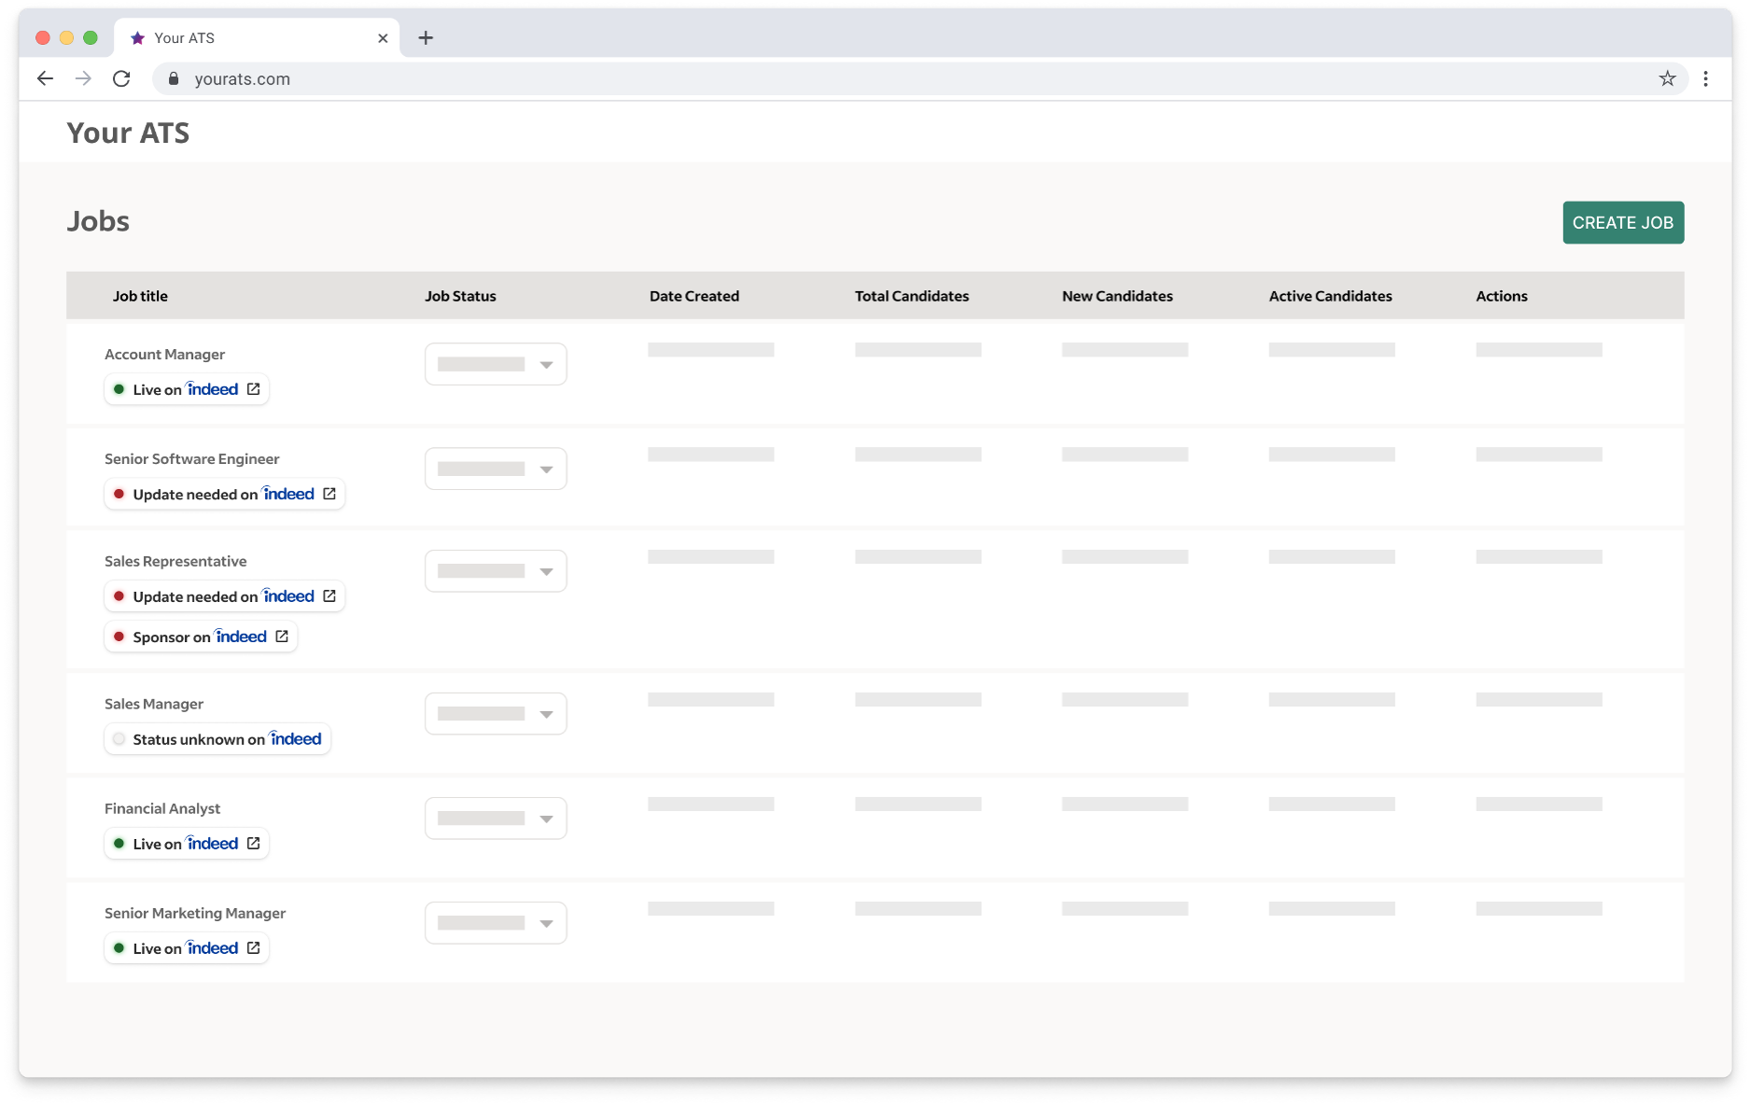
Task: Click the CREATE JOB button
Action: tap(1623, 222)
